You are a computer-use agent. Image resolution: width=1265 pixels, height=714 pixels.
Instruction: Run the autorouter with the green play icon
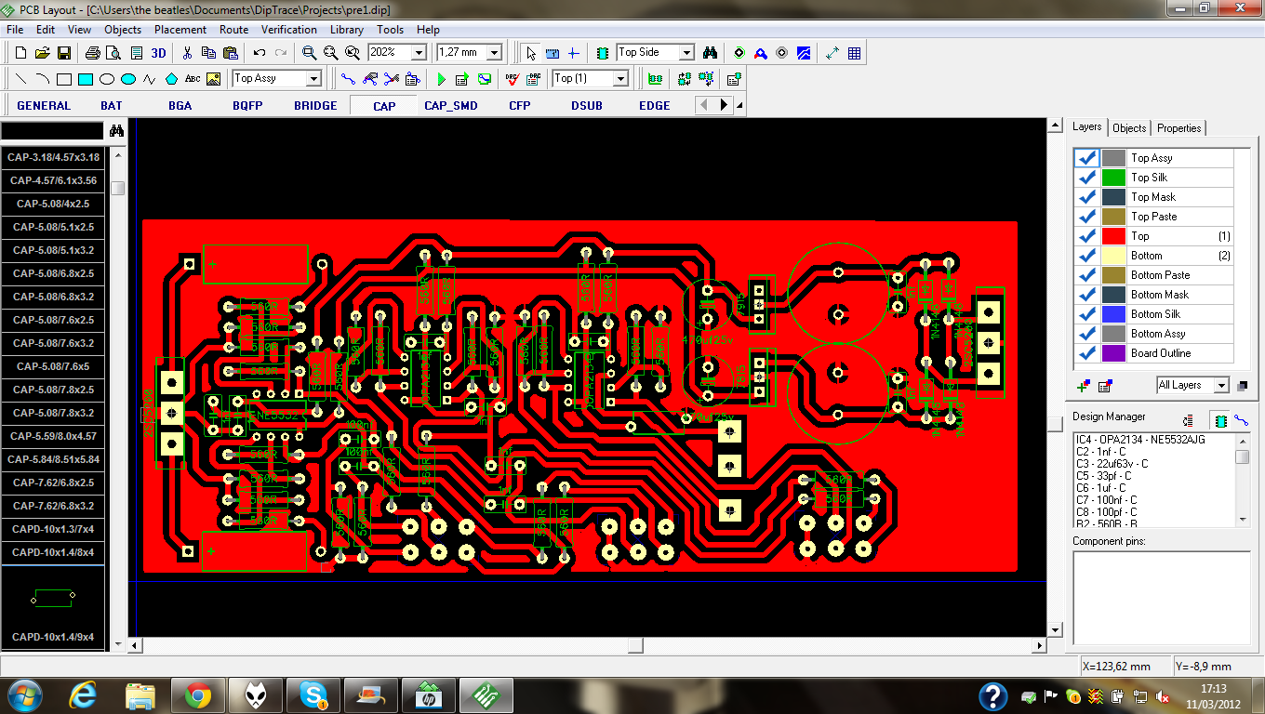click(x=441, y=79)
